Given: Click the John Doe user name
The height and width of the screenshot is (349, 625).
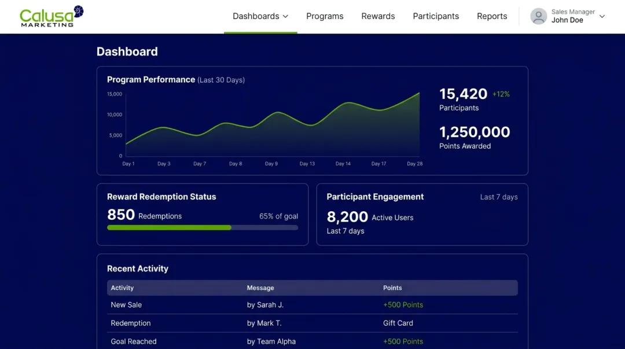Looking at the screenshot, I should (567, 20).
